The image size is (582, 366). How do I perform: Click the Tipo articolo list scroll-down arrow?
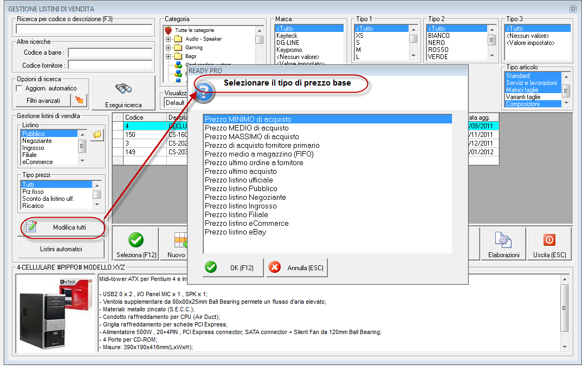coord(566,103)
